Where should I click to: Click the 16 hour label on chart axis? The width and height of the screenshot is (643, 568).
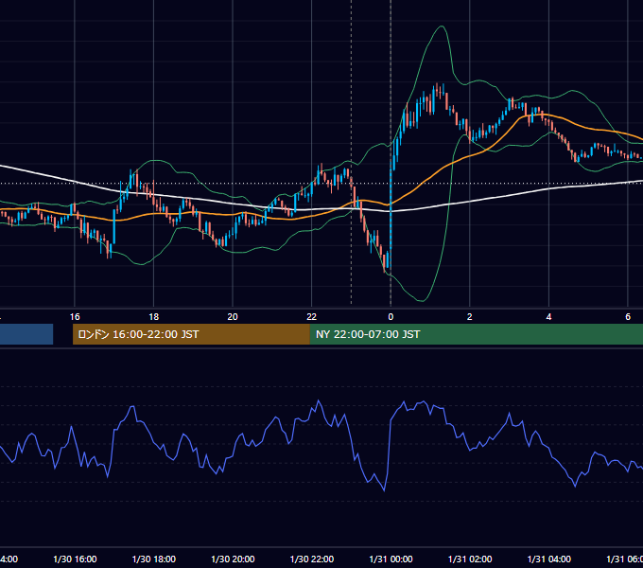point(75,317)
